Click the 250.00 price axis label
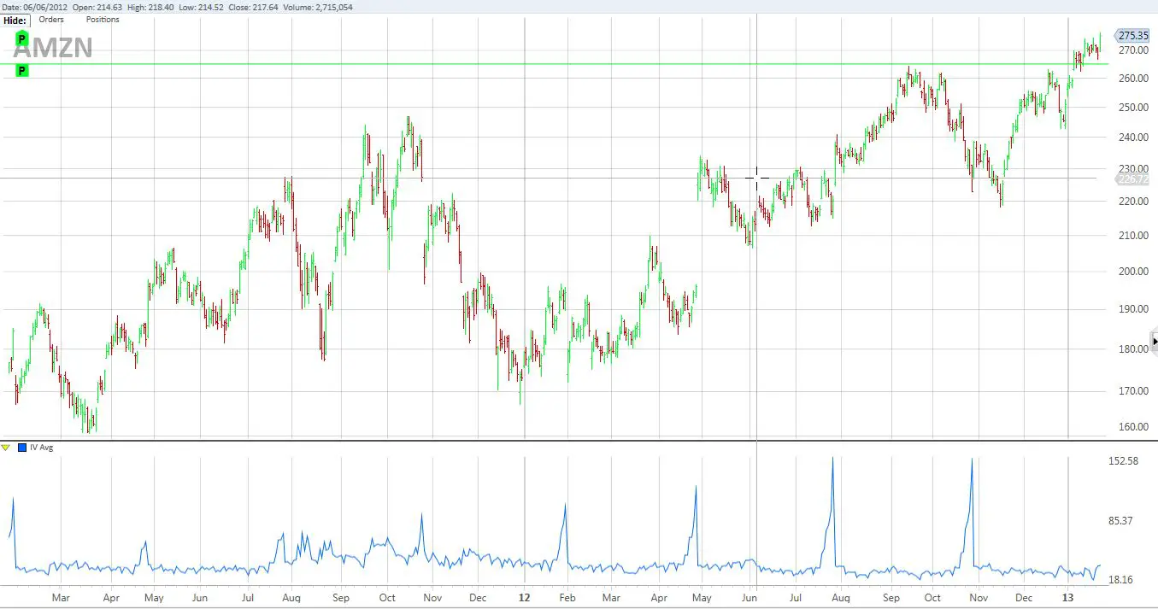The width and height of the screenshot is (1158, 609). pyautogui.click(x=1134, y=108)
